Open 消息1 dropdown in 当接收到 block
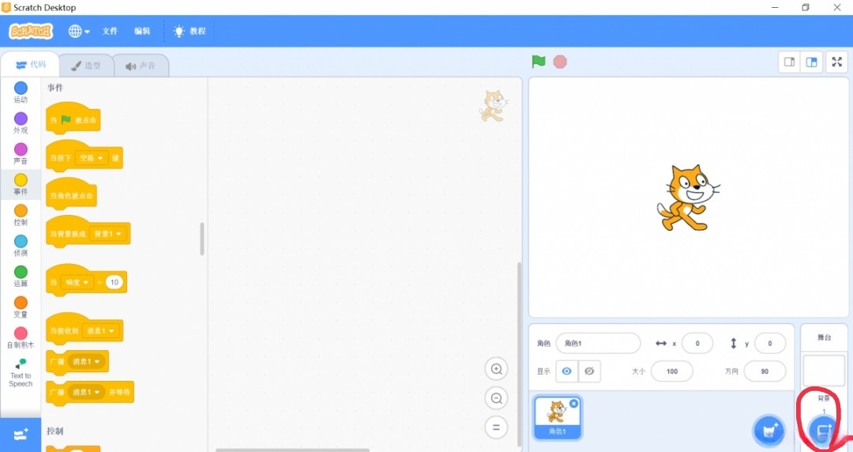 point(100,330)
